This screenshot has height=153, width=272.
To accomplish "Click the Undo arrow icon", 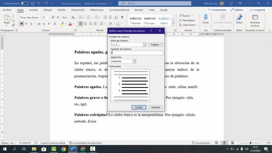I will (x=38, y=3).
